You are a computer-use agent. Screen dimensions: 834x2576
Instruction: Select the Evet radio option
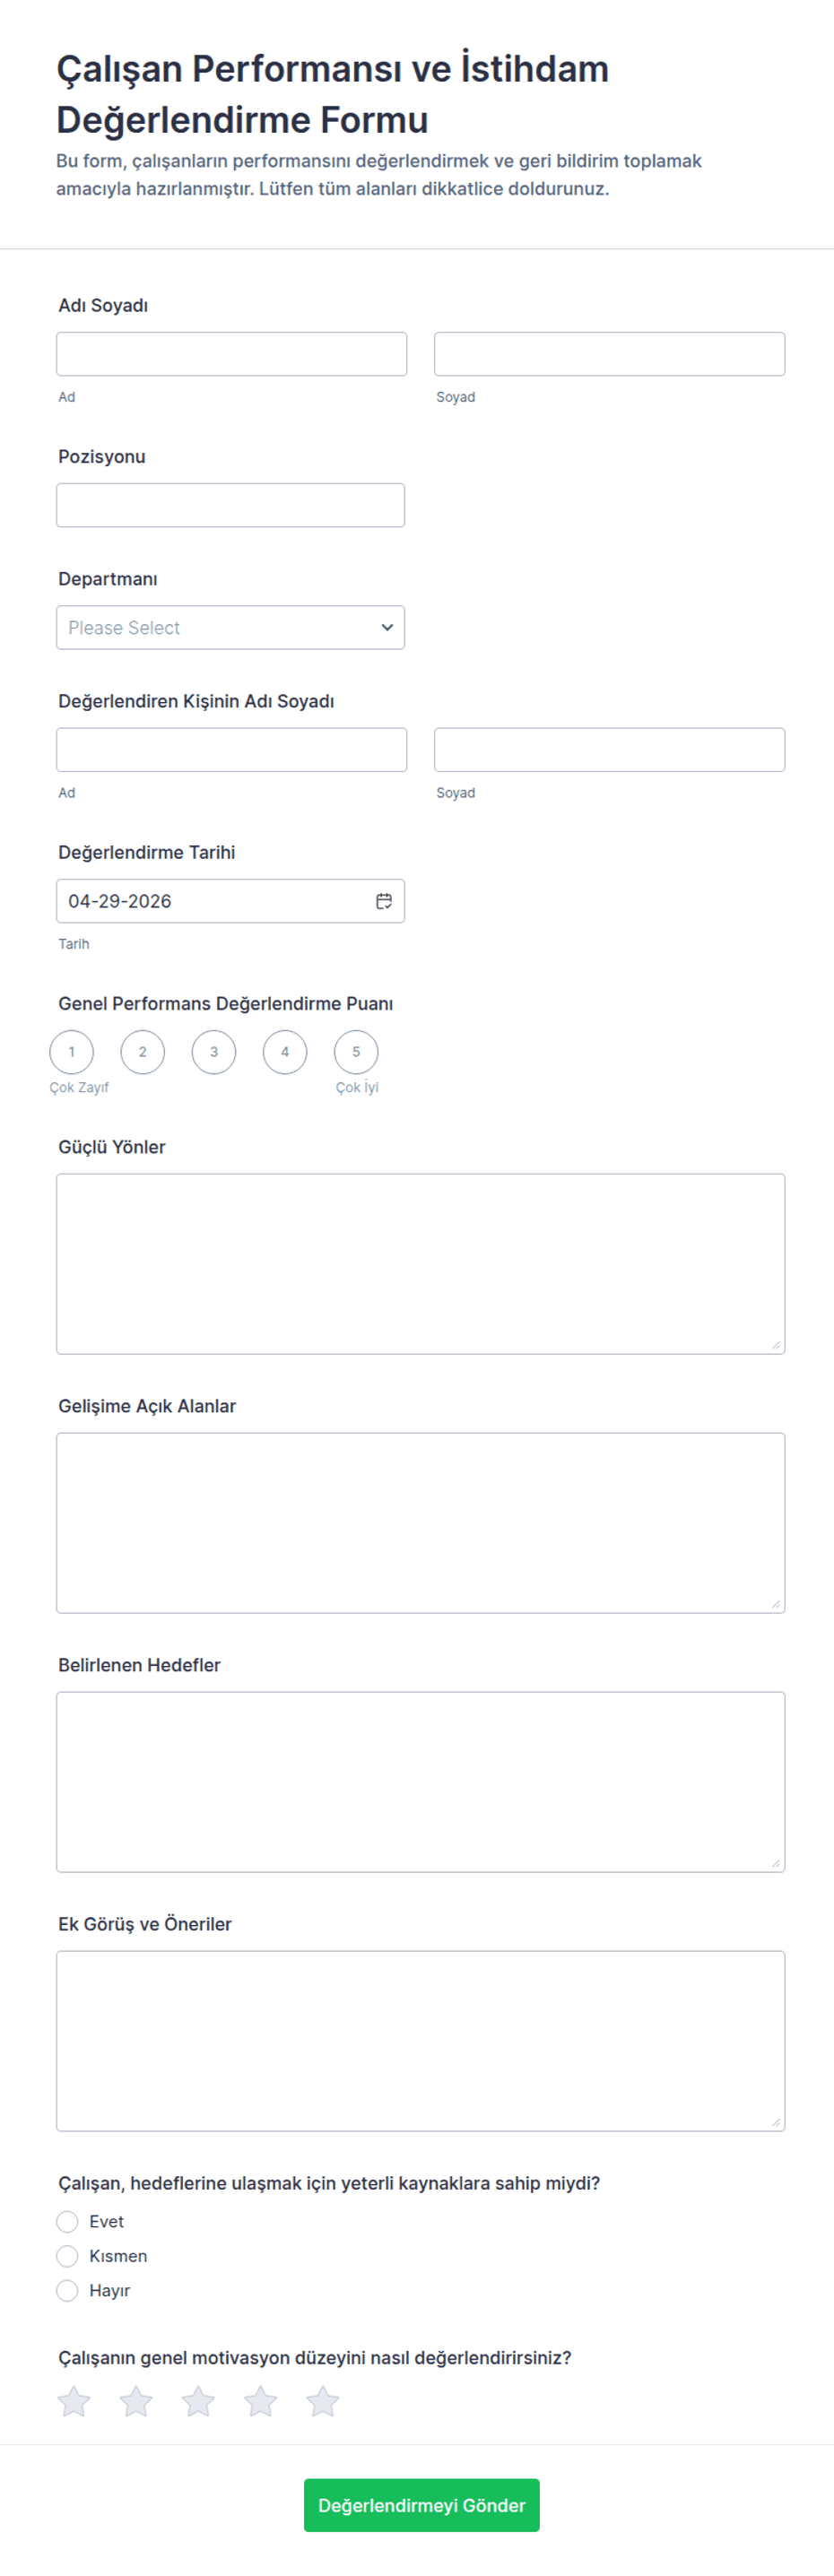click(67, 2222)
